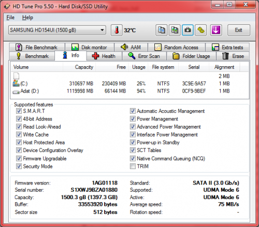Screen dimensions: 259x227
Task: Click the Windows icon of the C: volume
Action: pyautogui.click(x=16, y=83)
